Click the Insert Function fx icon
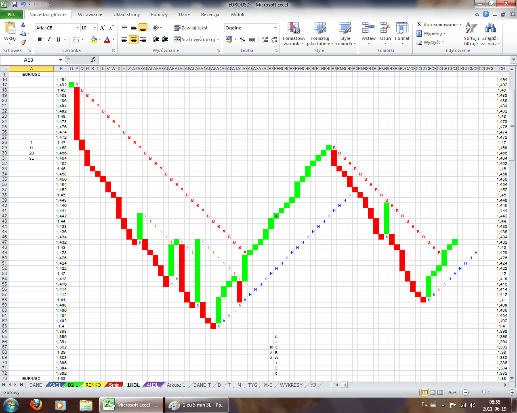Screen dimensions: 517x413 [94, 60]
